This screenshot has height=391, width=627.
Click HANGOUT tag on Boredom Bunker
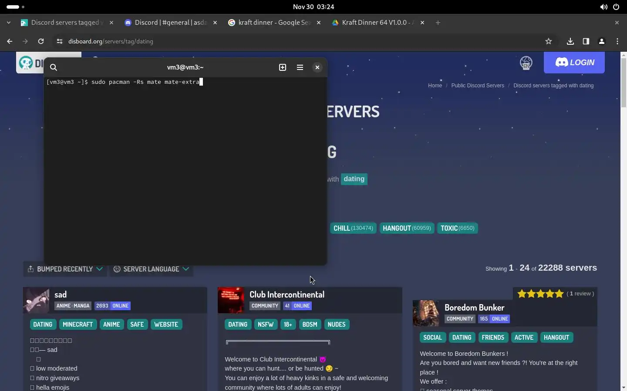pos(556,338)
